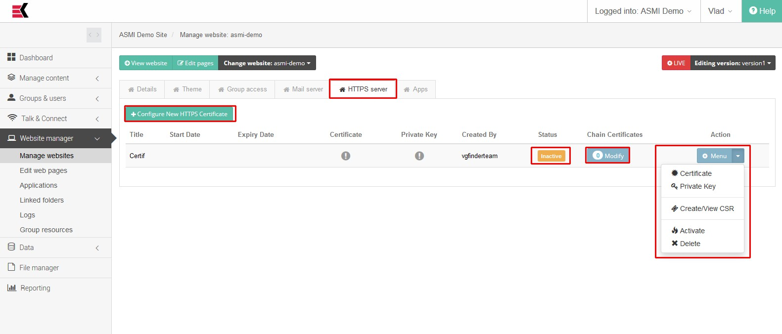Screen dimensions: 782x334
Task: Click the vgfinderteam creator cell
Action: click(x=480, y=156)
